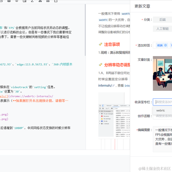Click preview line 1.说明：演示和复现
The image size is (172, 172).
pos(114,53)
